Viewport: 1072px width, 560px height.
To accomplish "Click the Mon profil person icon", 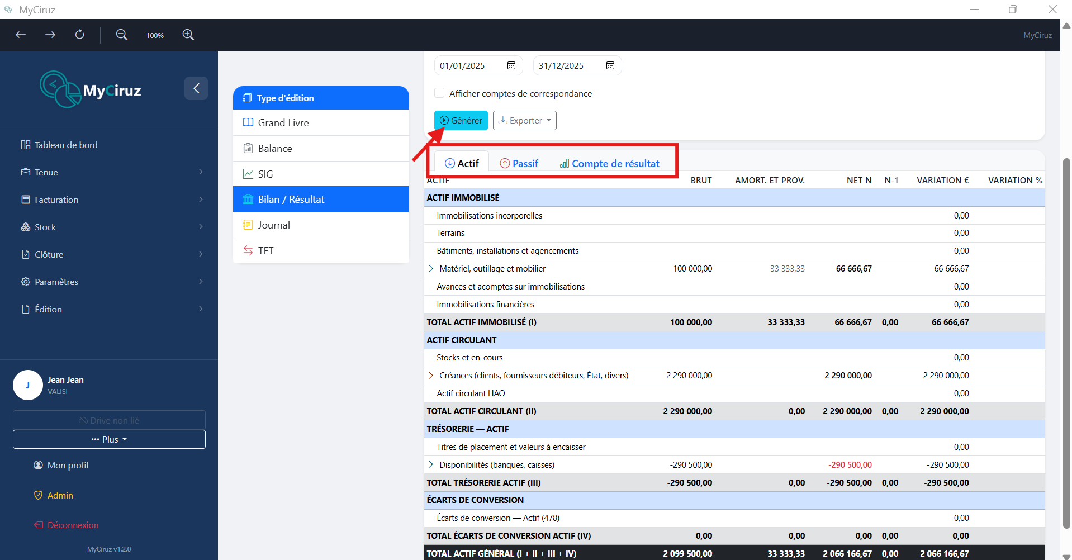I will pyautogui.click(x=38, y=465).
